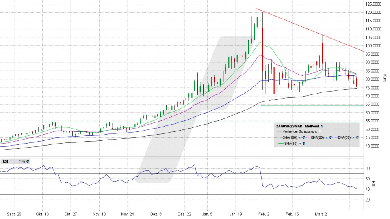
Task: Click the red descending trendline on the chart
Action: (x=292, y=24)
